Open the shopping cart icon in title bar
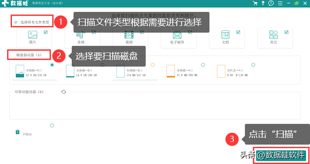 tap(255, 3)
